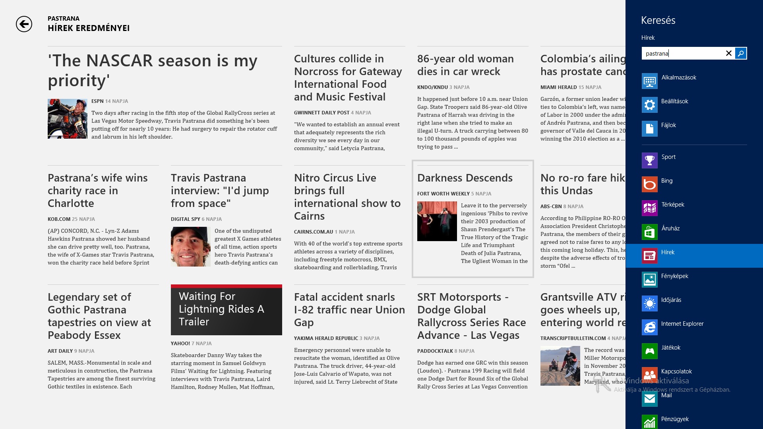Click the MIAMI HERALD source label

coord(559,87)
